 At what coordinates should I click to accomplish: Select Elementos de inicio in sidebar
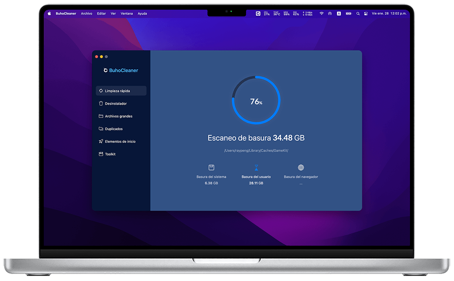pyautogui.click(x=121, y=142)
